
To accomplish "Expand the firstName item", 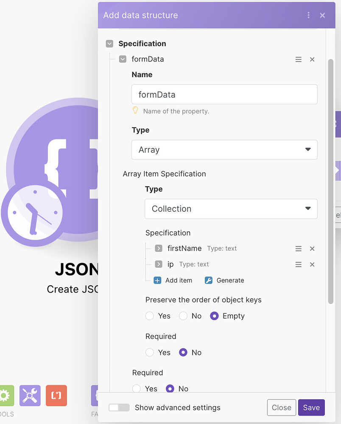I will 159,248.
